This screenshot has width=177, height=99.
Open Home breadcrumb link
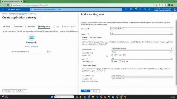[x=4, y=14]
